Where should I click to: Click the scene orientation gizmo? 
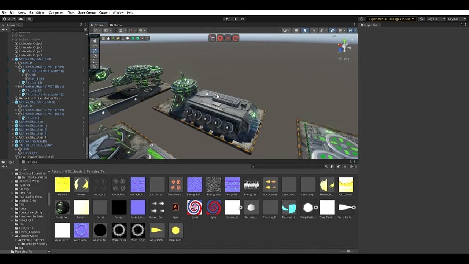344,46
